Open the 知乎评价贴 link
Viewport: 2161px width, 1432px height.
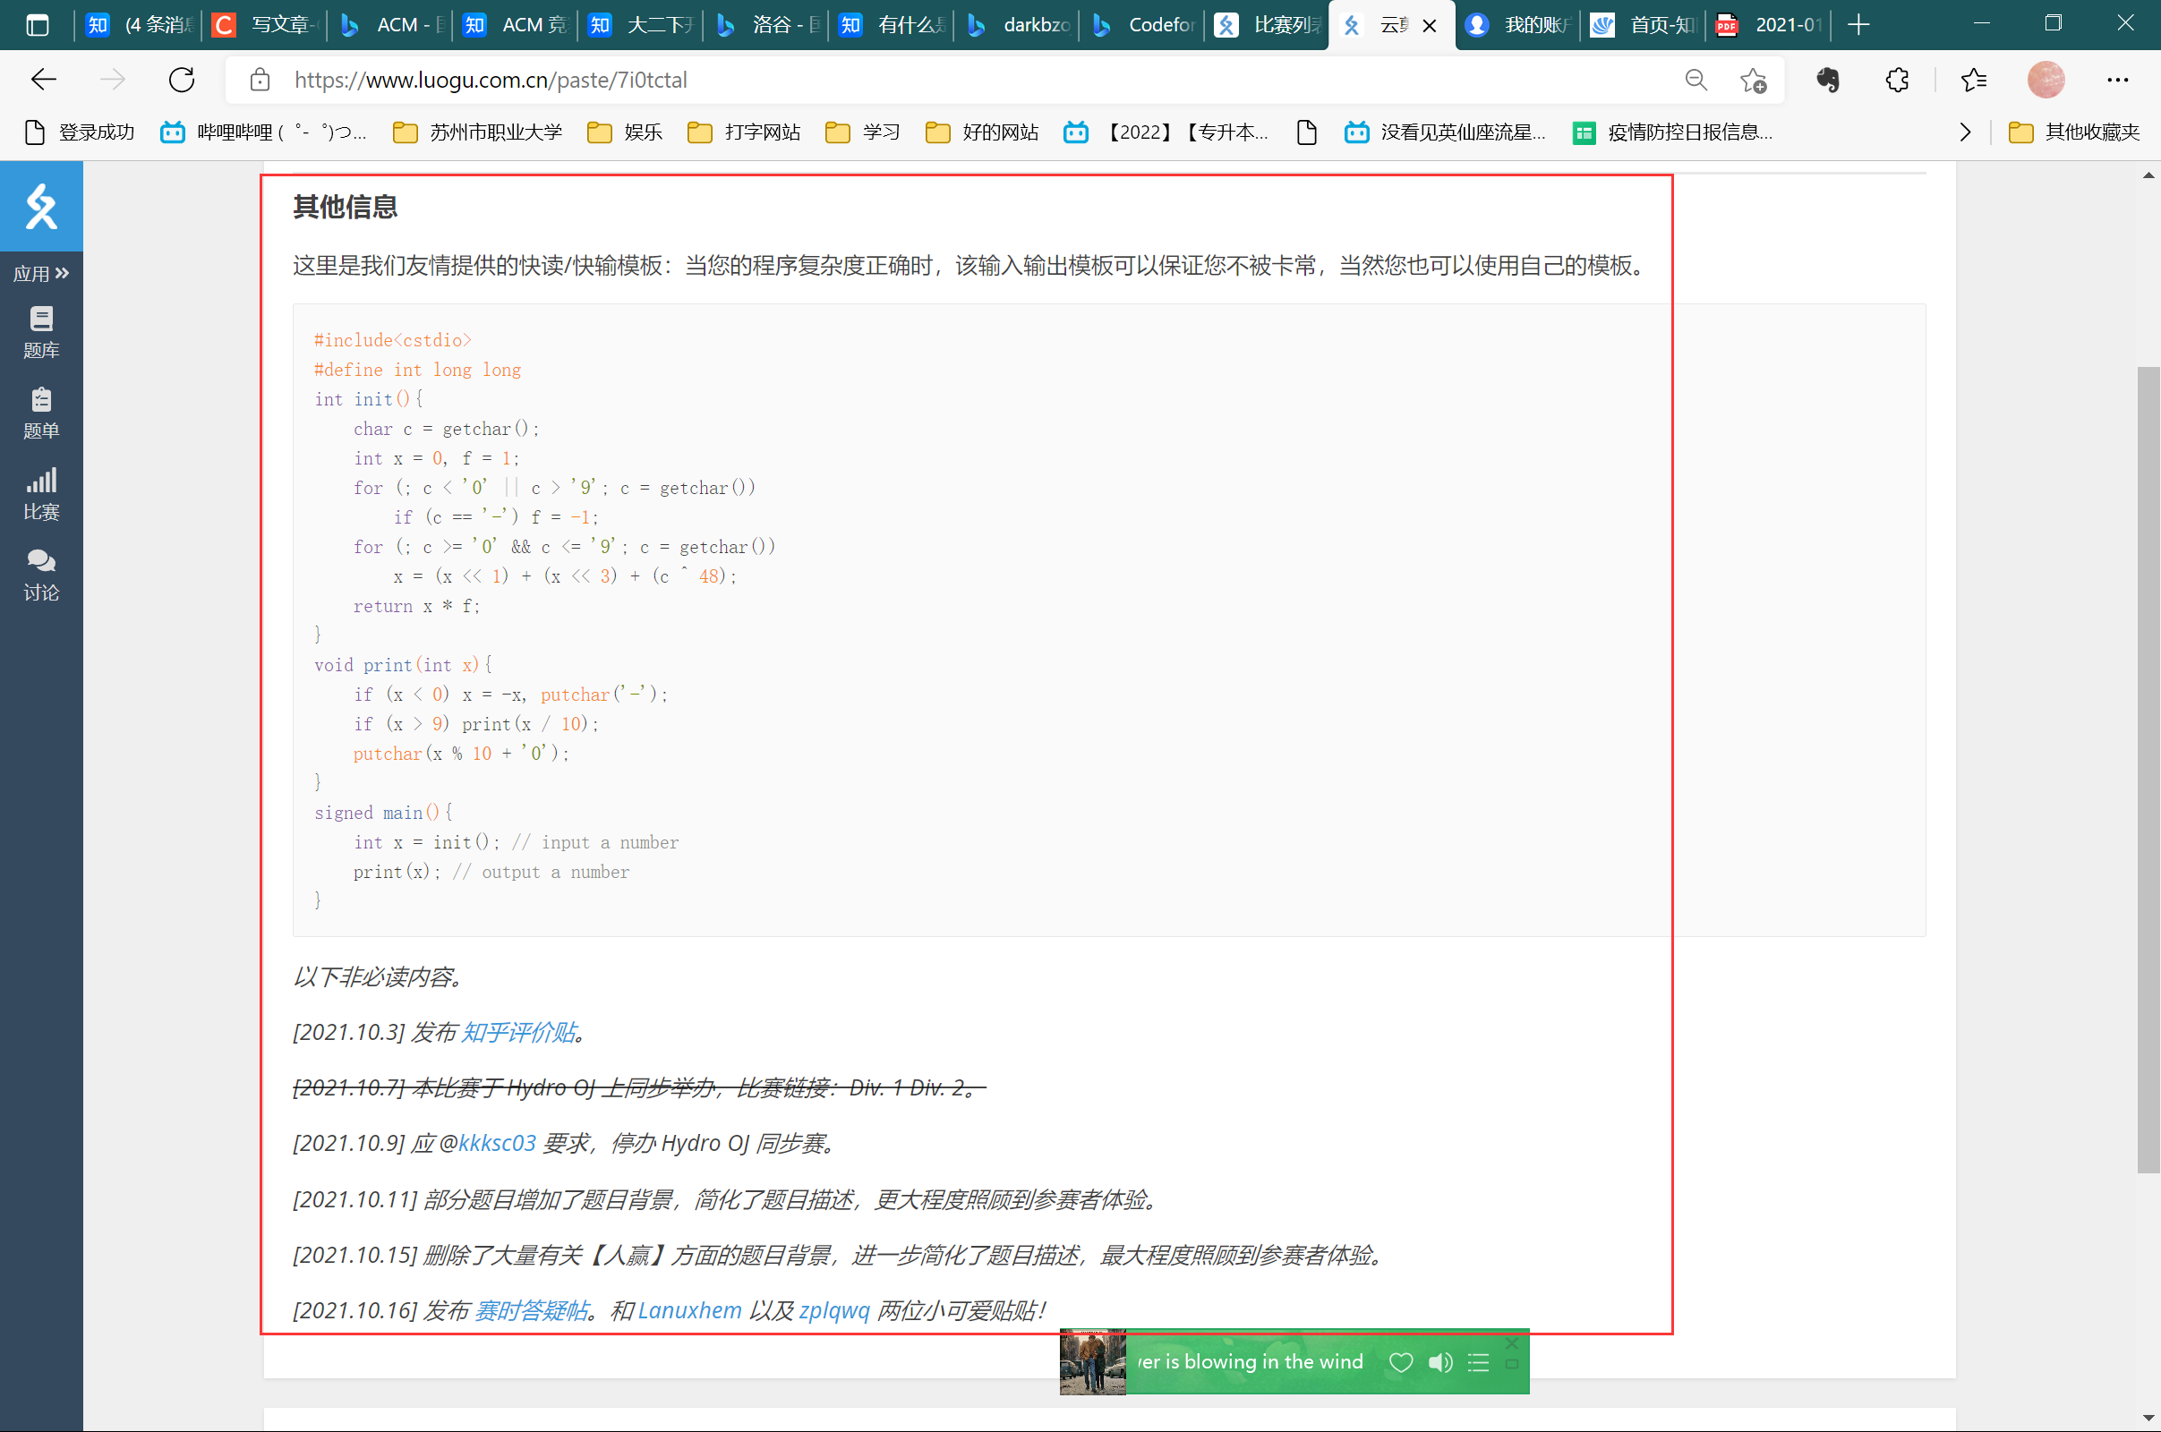[519, 1033]
